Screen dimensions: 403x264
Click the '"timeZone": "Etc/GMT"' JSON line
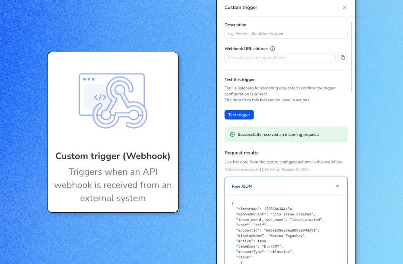coord(259,247)
